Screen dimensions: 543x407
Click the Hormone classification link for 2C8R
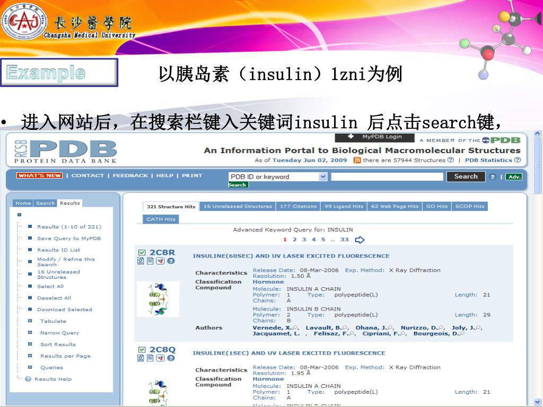[268, 282]
